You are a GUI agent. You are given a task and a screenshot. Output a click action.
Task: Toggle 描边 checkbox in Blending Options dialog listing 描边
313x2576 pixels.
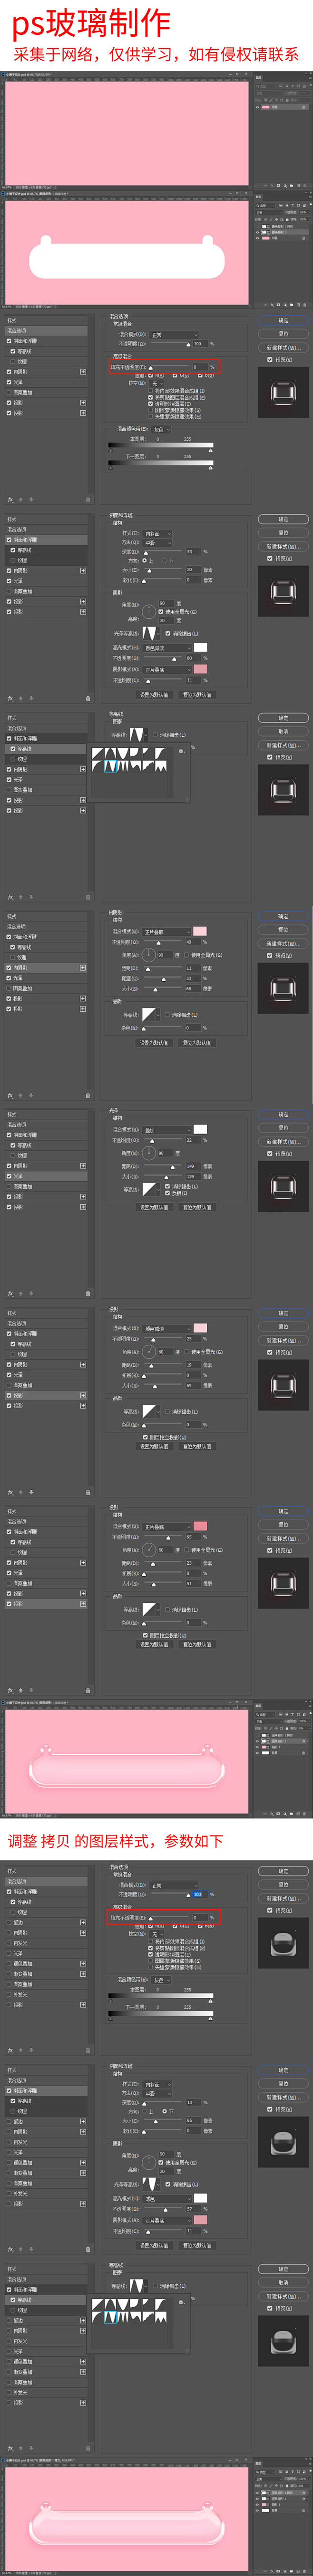point(9,1922)
